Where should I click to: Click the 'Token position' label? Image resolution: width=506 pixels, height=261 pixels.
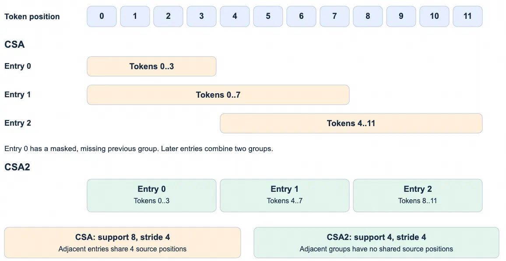[x=32, y=17]
